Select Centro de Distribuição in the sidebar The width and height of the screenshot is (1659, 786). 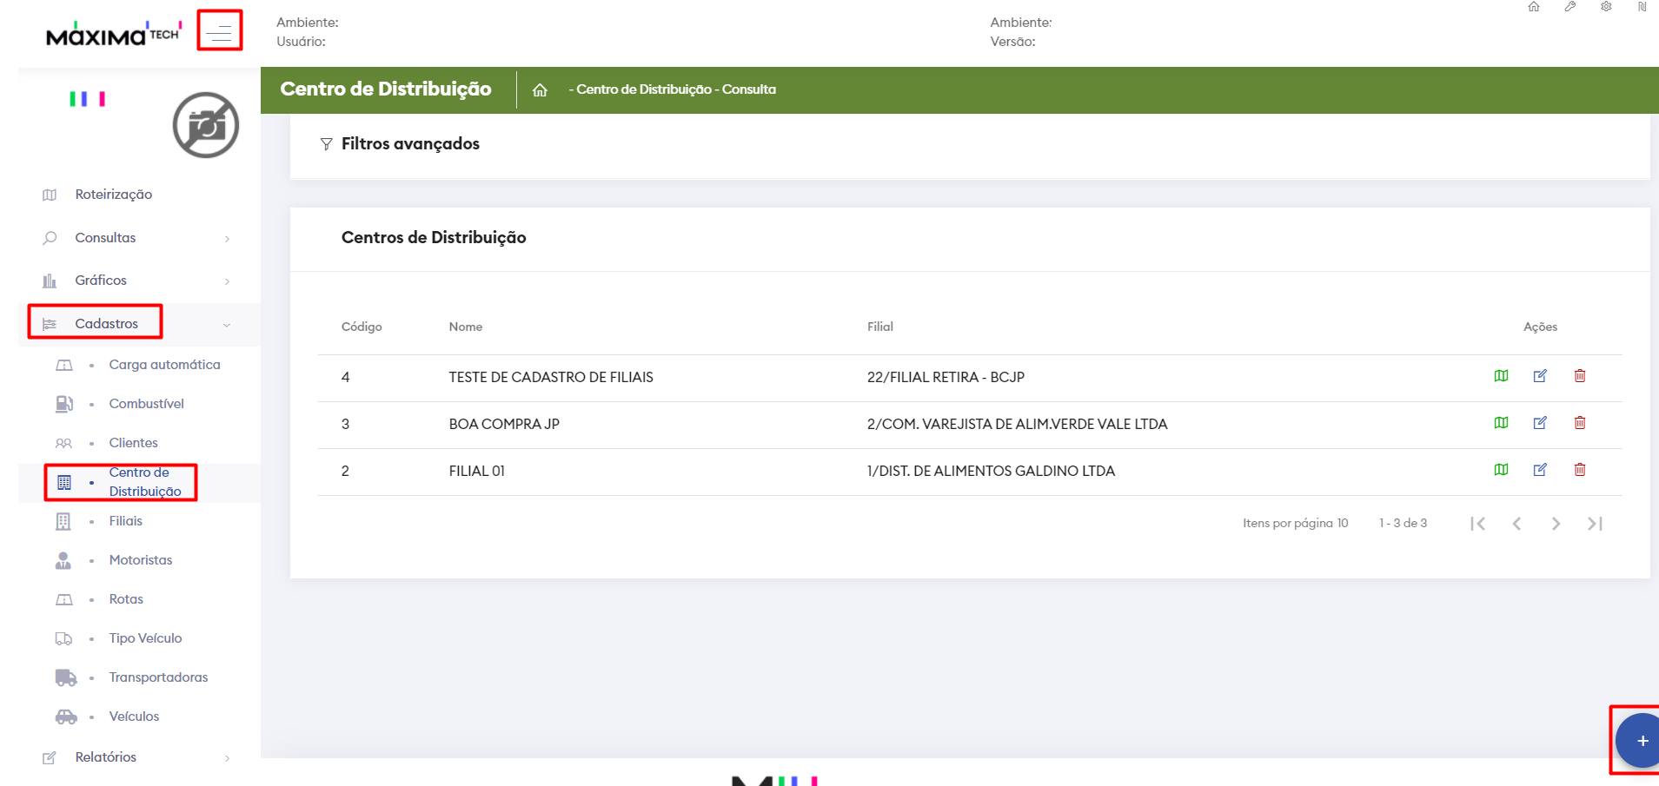click(x=145, y=482)
